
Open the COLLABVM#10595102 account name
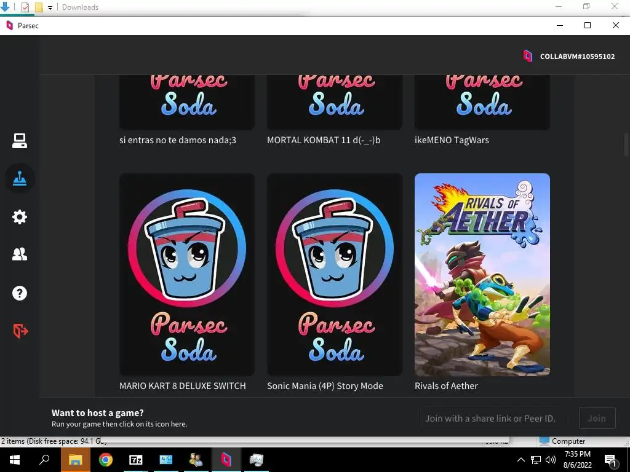[x=577, y=57]
